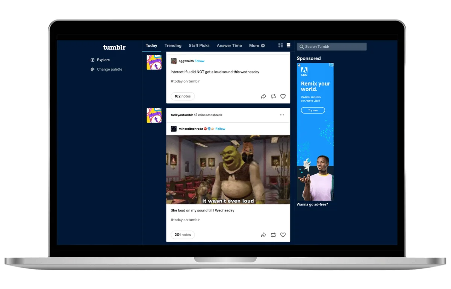Click todayontumblr blog avatar beside eggwraith post
Screen dimensions: 451x289
click(x=154, y=62)
